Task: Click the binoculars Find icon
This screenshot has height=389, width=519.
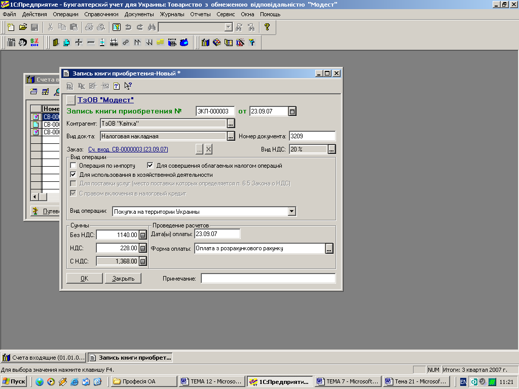Action: click(x=152, y=27)
